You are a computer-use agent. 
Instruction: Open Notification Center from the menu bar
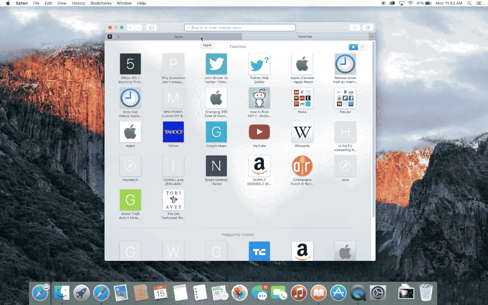click(x=479, y=3)
